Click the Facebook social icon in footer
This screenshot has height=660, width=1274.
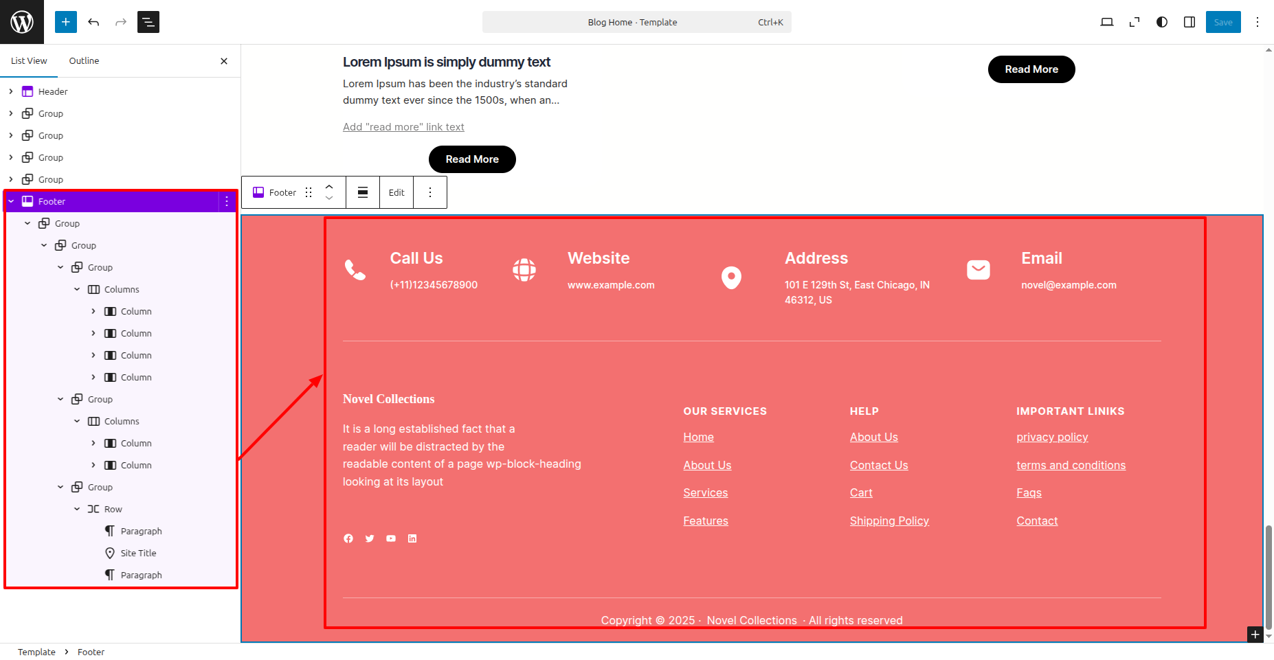348,538
